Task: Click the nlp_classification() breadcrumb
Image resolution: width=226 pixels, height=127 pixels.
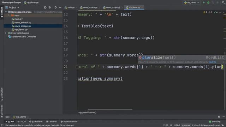Action: click(87, 113)
